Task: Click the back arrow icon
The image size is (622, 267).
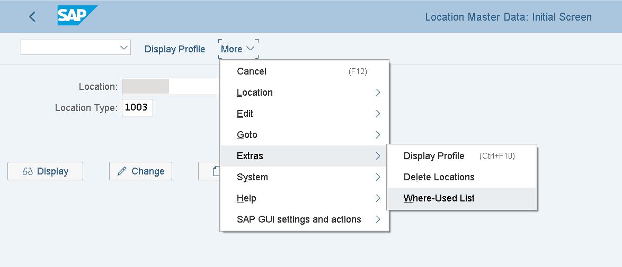Action: (32, 17)
